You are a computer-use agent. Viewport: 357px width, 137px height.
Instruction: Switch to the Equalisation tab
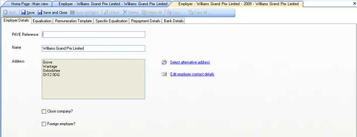pyautogui.click(x=42, y=21)
